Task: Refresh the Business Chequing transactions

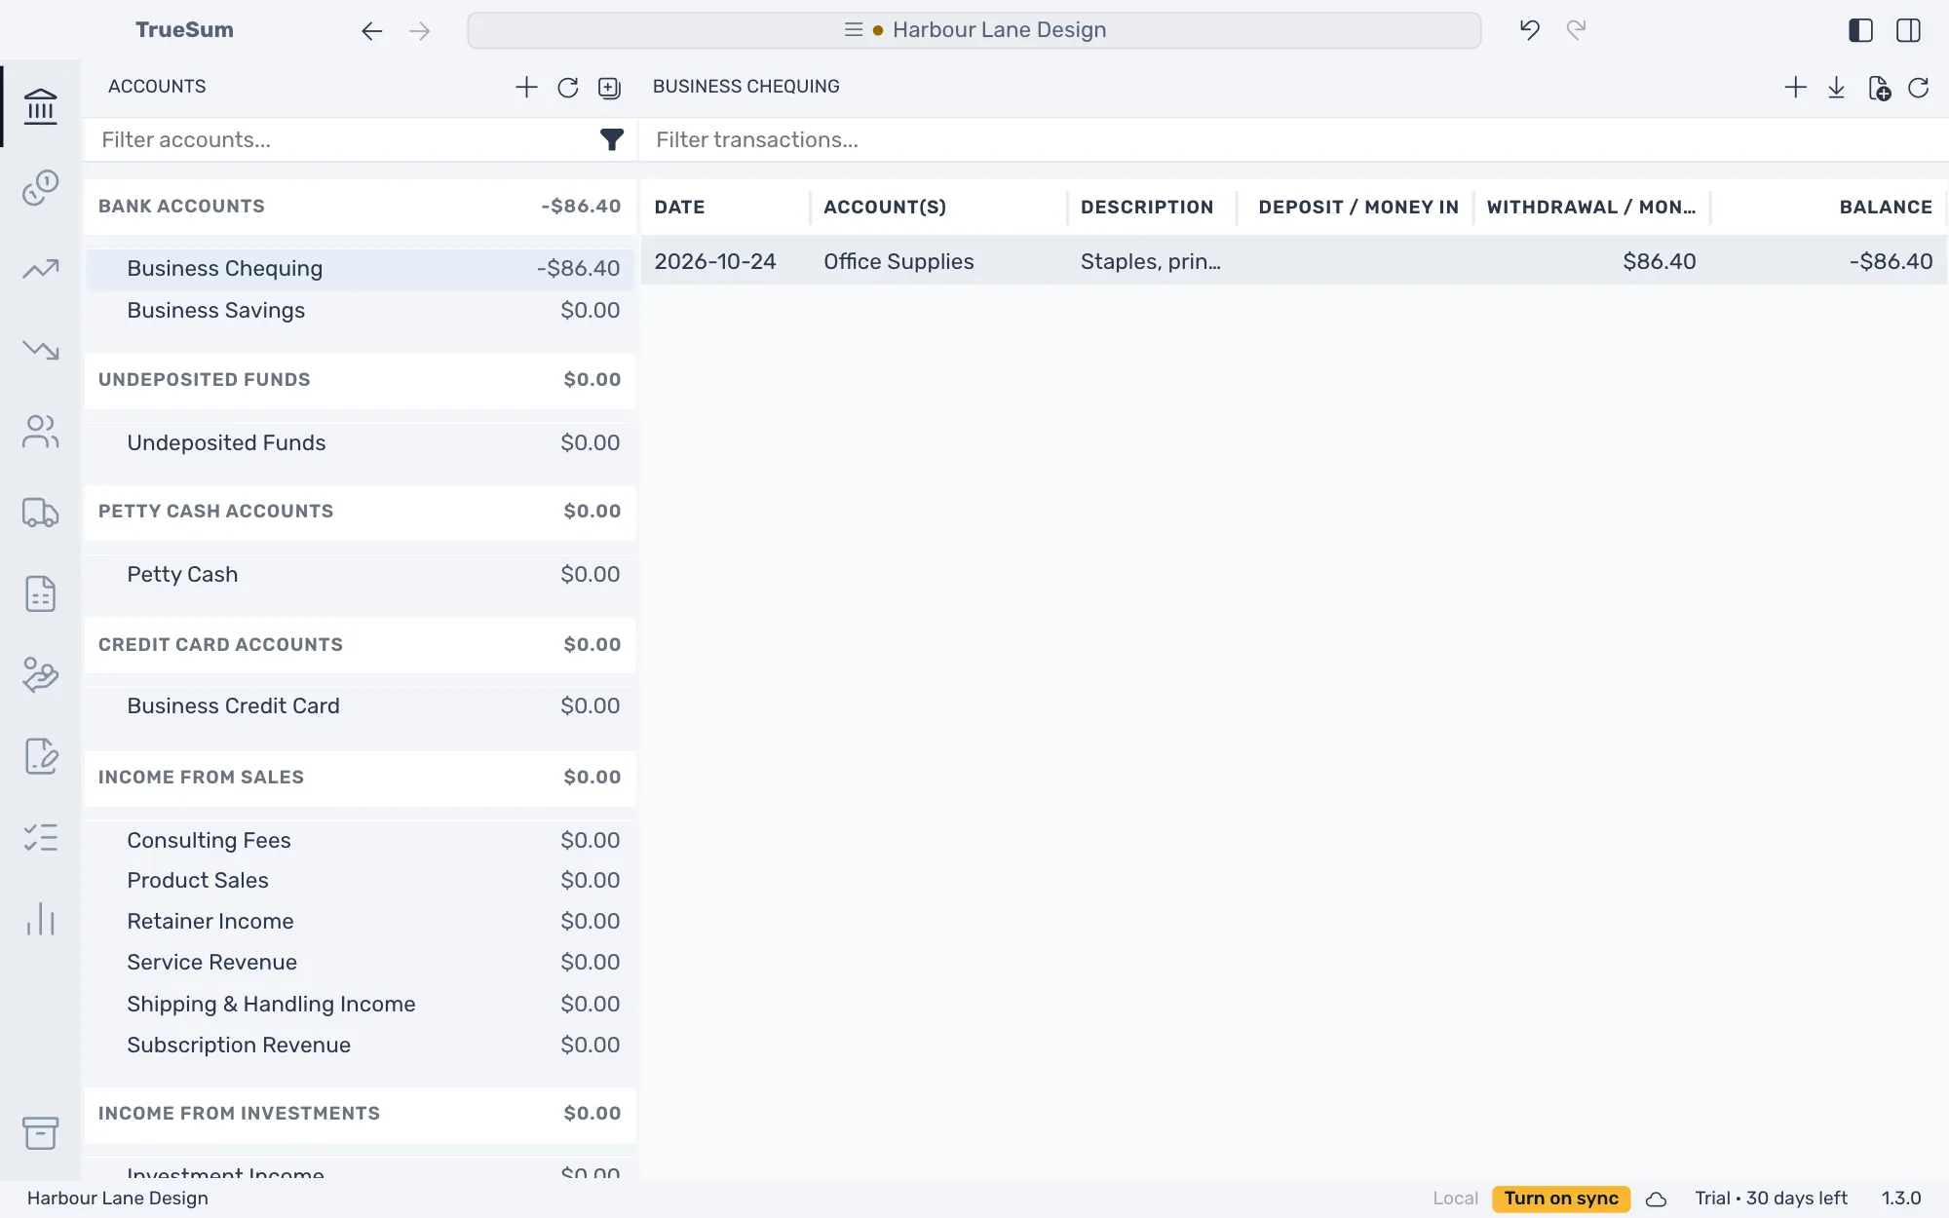Action: (x=1919, y=88)
